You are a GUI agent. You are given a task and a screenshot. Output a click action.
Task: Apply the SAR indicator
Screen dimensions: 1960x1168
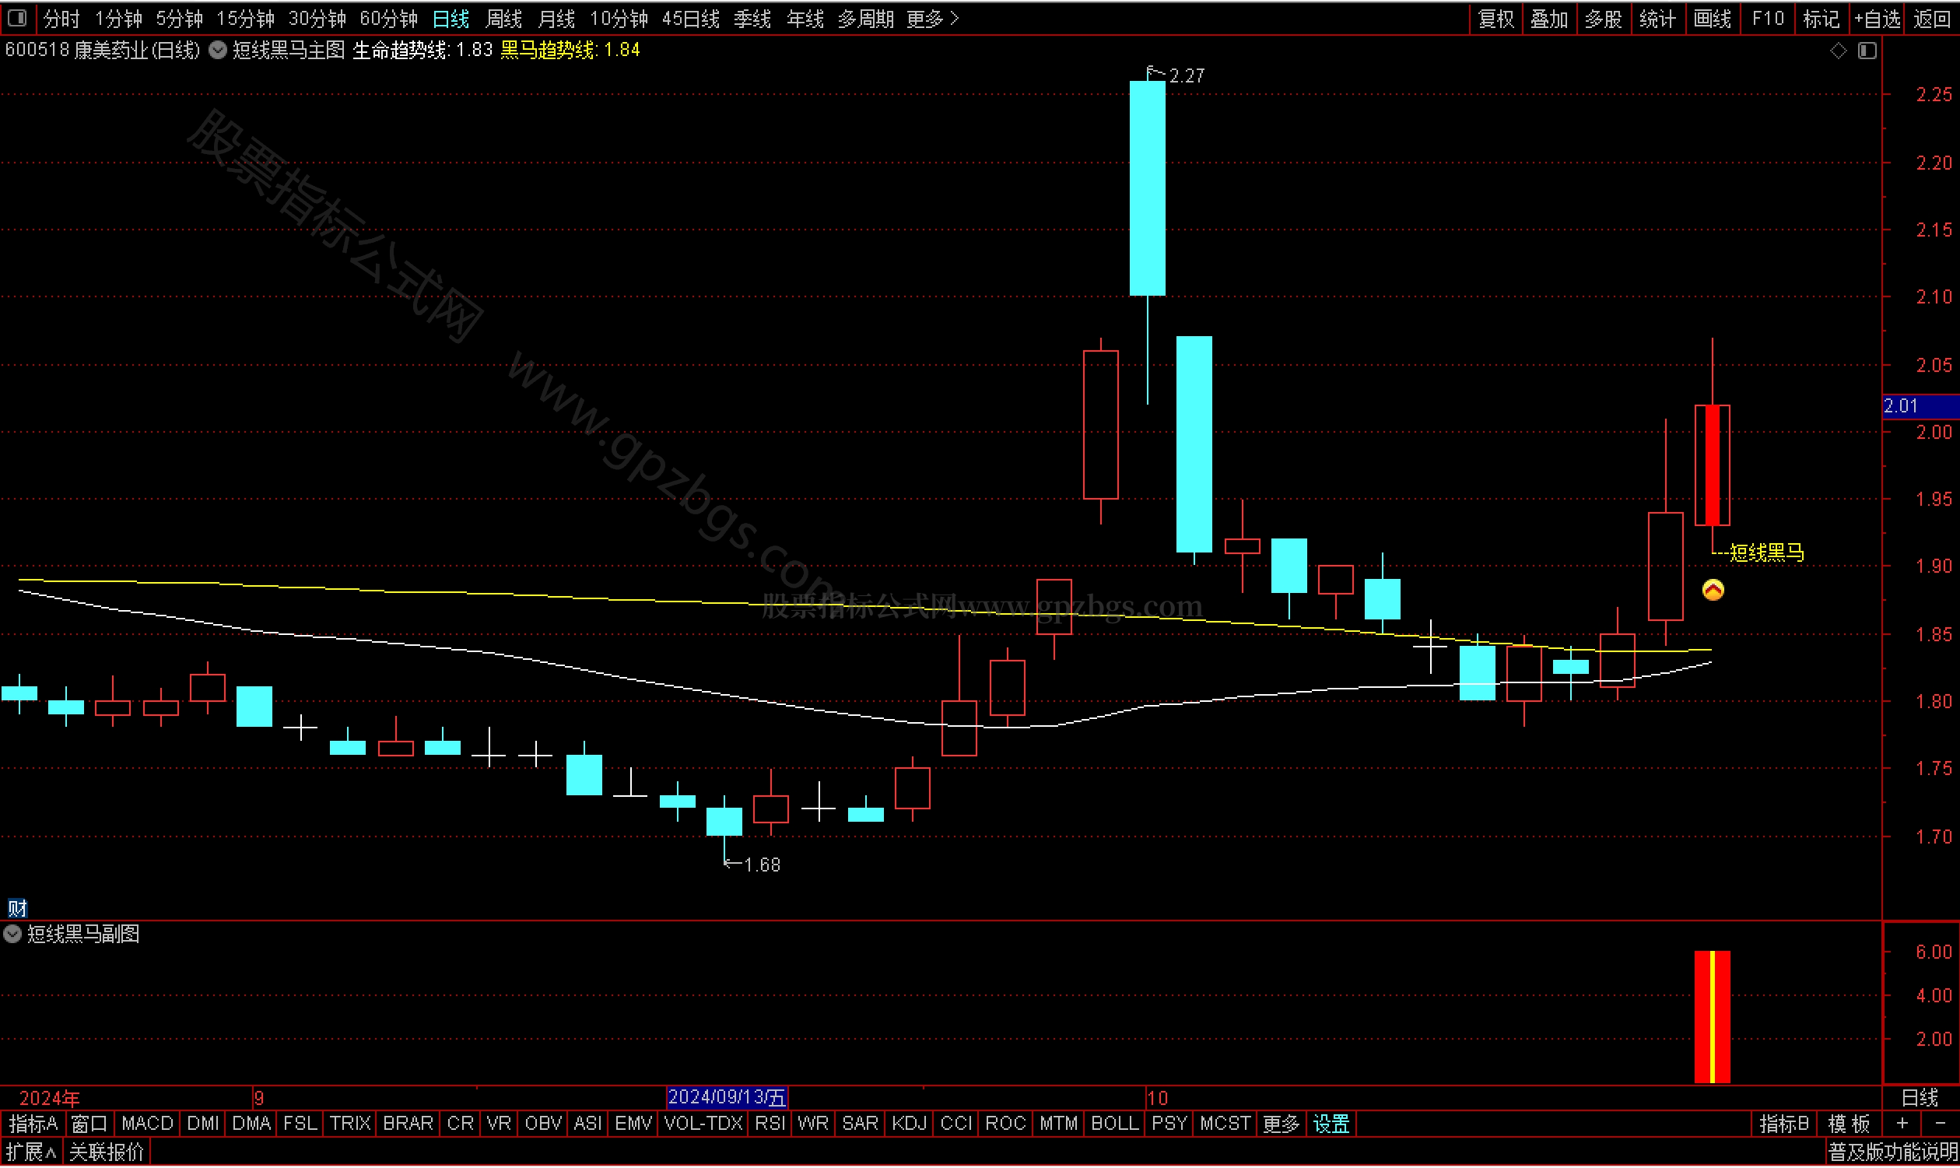tap(860, 1124)
